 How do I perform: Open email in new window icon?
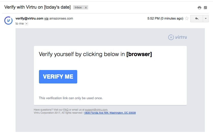click(x=205, y=8)
